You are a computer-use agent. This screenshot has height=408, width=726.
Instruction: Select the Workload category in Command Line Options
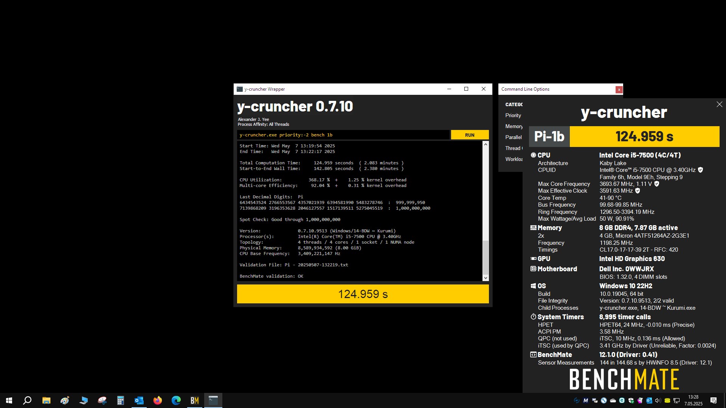click(514, 159)
